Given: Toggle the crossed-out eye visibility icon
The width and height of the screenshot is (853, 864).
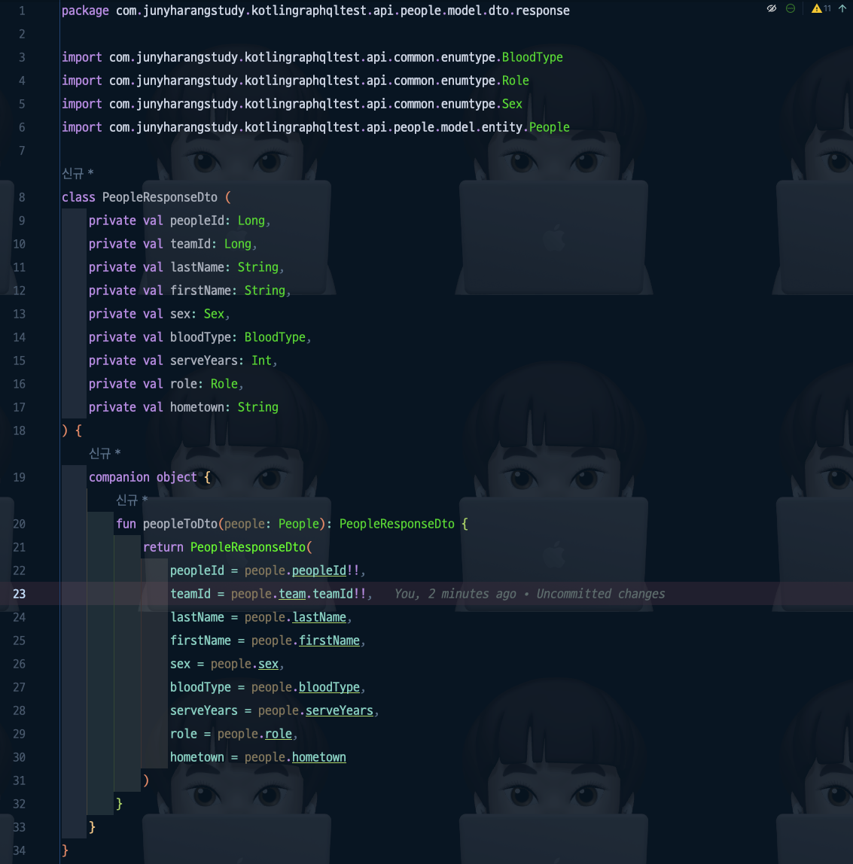Looking at the screenshot, I should (772, 8).
